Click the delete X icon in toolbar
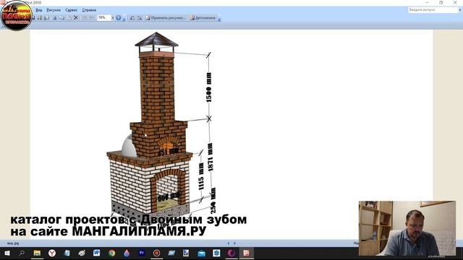Viewport: 463px width, 260px height. tap(76, 18)
